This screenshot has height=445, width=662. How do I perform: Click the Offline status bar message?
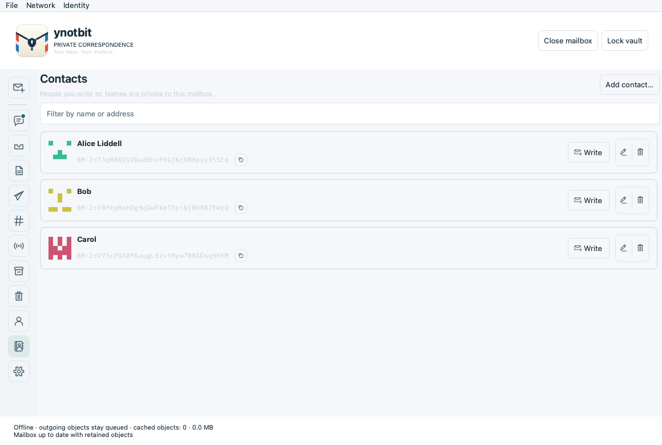[x=113, y=427]
